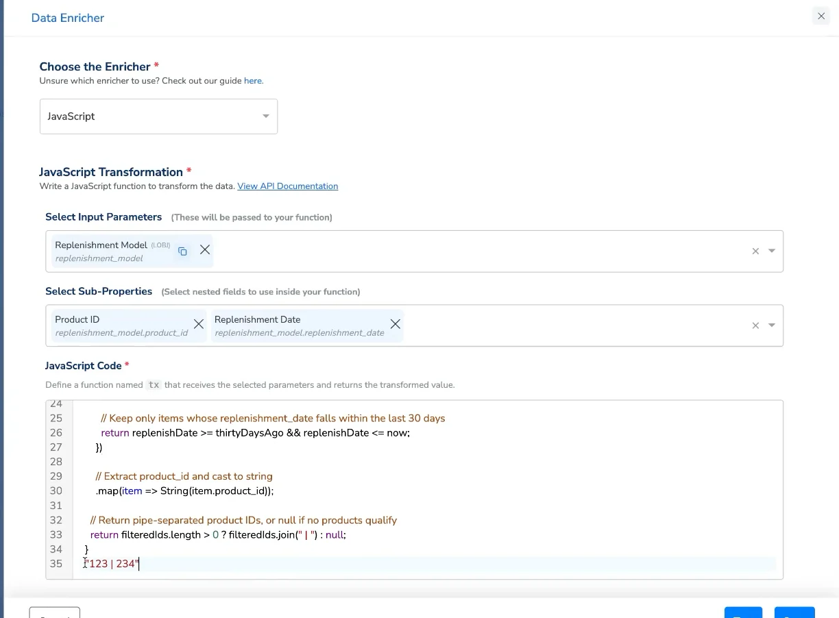Click the comment on line 25
The height and width of the screenshot is (618, 839).
(x=273, y=418)
